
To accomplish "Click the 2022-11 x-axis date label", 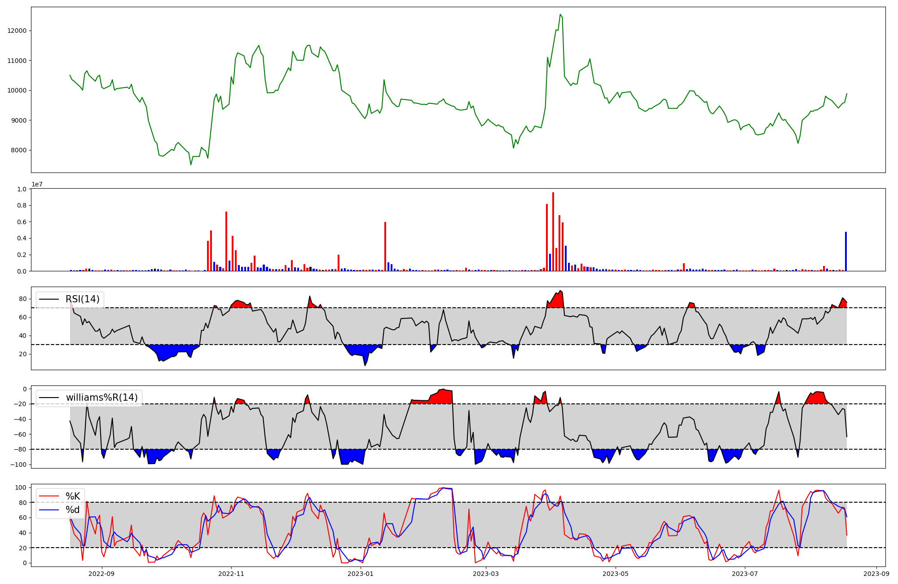I will 231,574.
